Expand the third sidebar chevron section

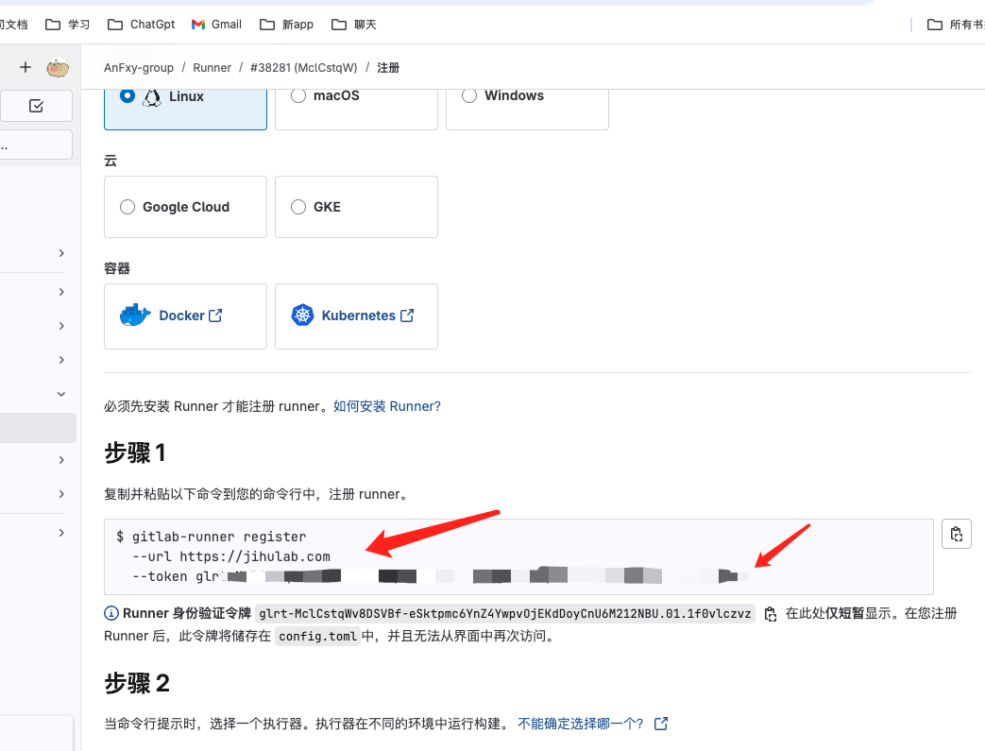click(x=61, y=326)
